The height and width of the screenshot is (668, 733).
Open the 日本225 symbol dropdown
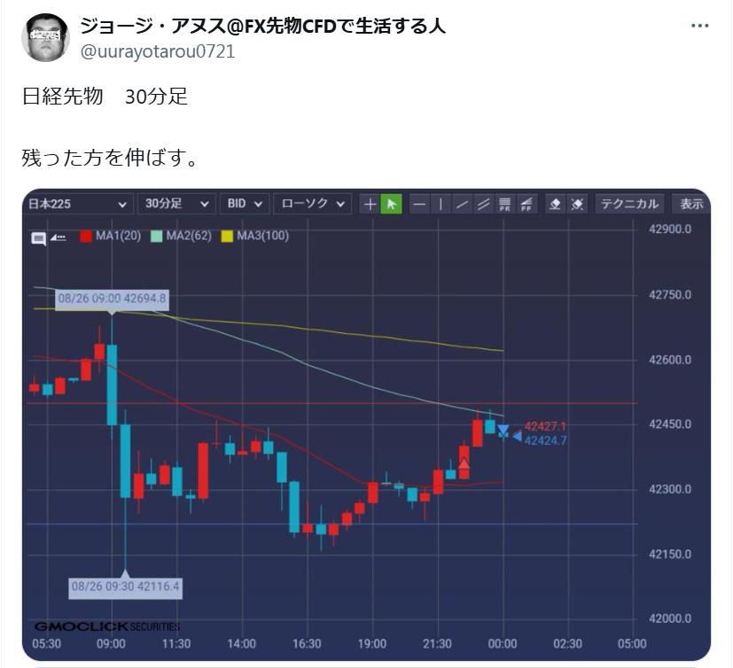click(78, 204)
